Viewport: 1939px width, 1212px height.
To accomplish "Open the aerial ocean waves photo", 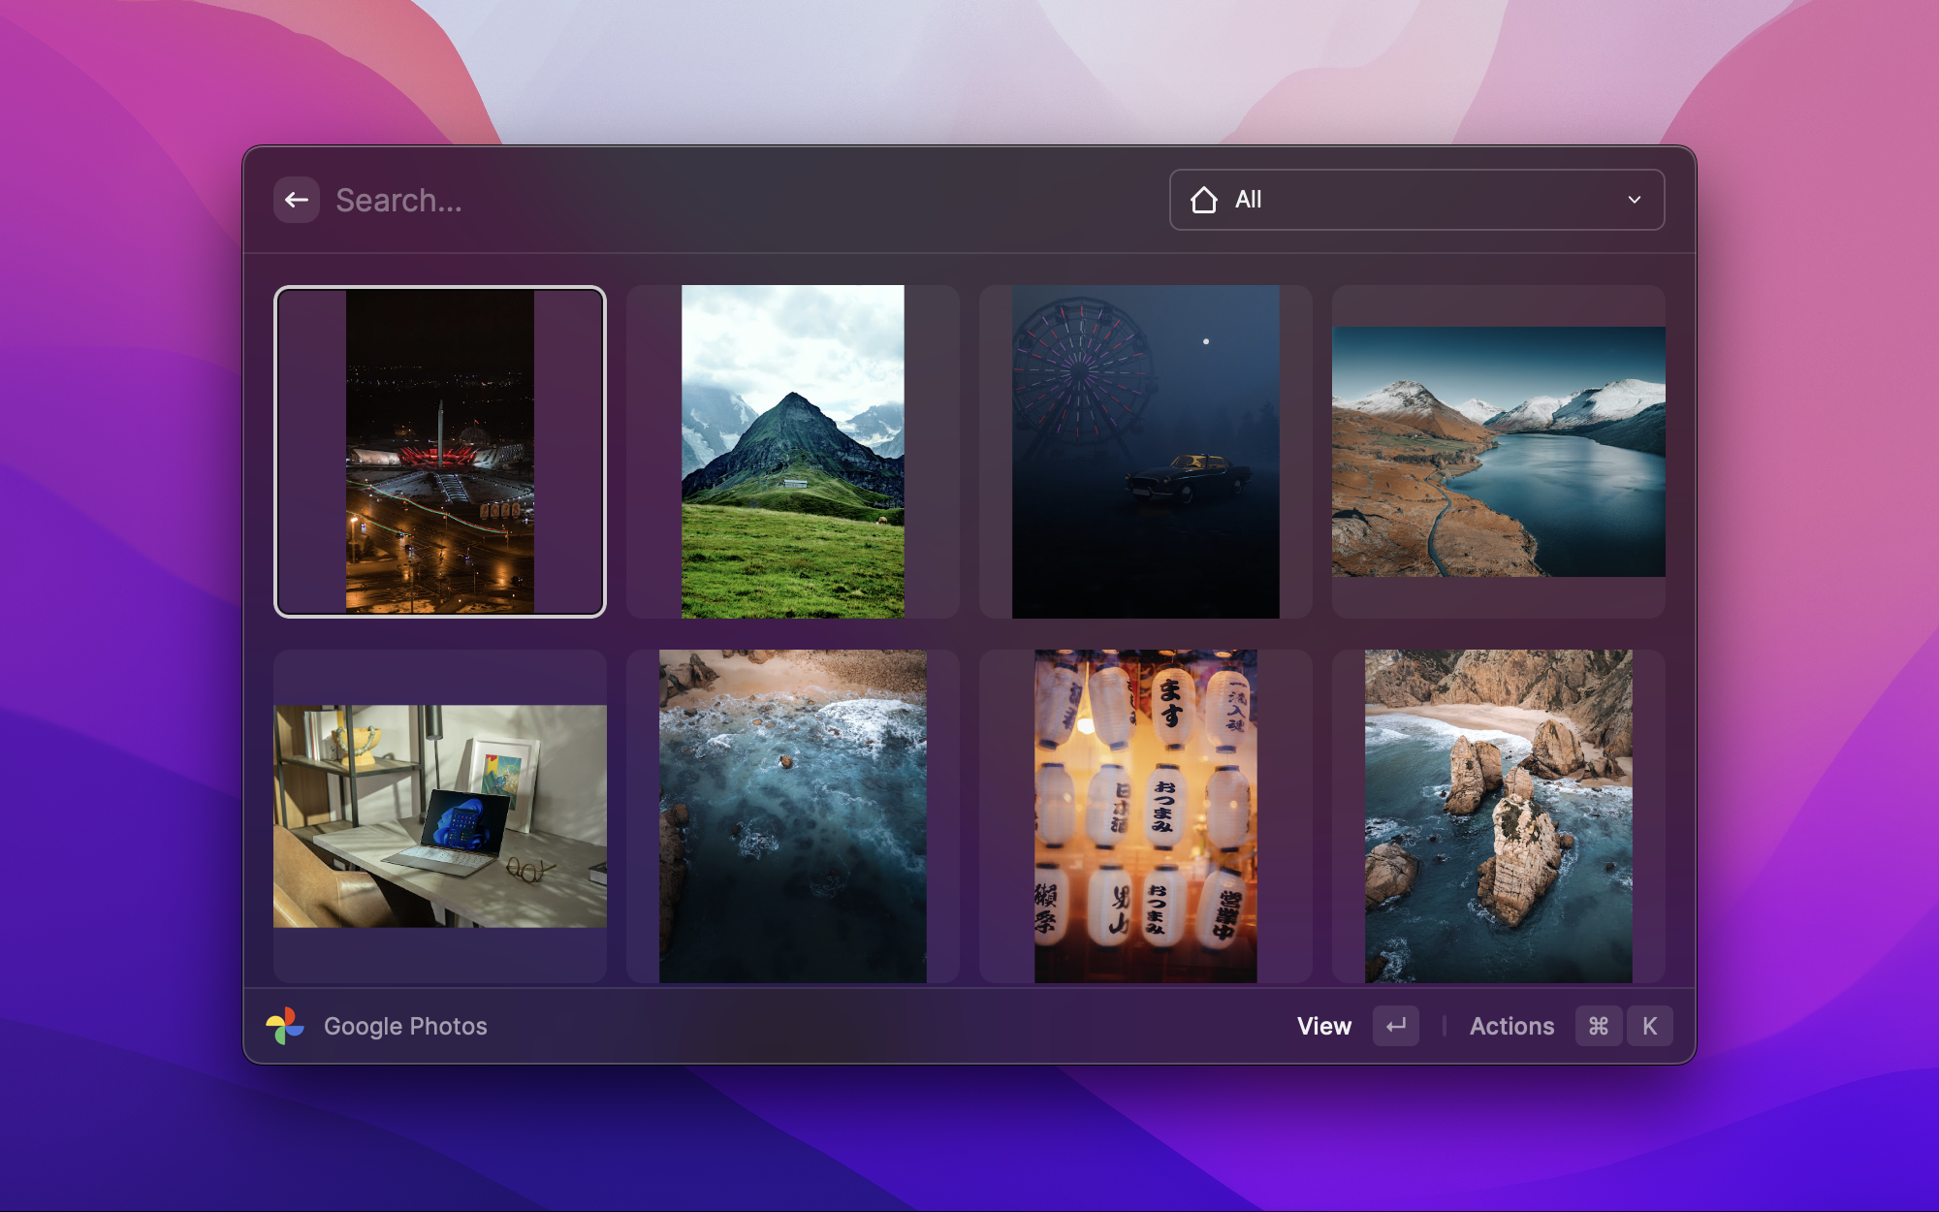I will [x=793, y=816].
